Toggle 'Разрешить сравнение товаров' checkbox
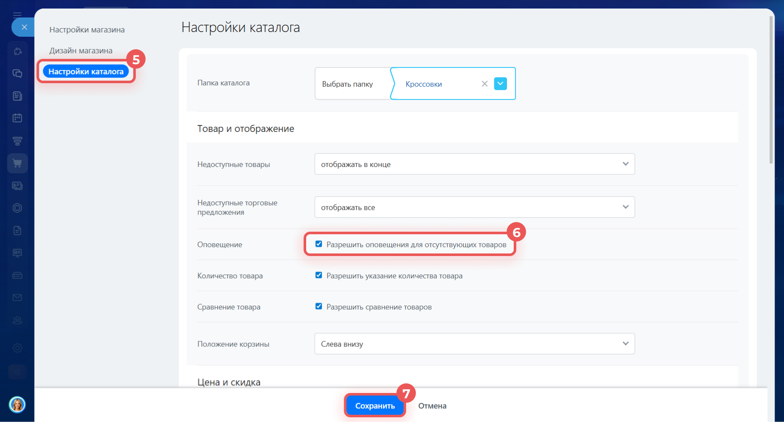 [x=319, y=306]
